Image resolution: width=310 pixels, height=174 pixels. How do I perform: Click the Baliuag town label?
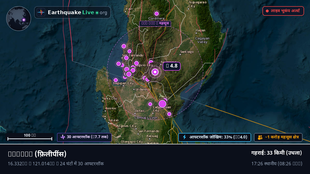tap(152, 136)
